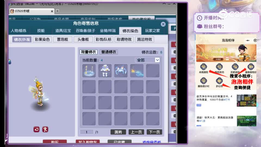Open the 人物/修炼 tab
This screenshot has height=147, width=261.
pos(18,31)
